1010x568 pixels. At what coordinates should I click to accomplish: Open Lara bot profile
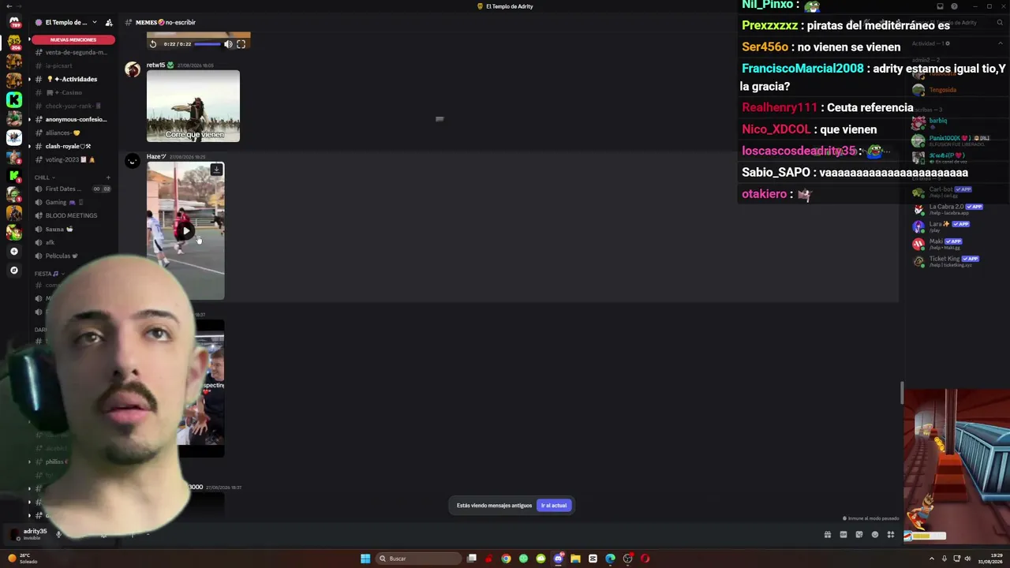[x=939, y=226]
